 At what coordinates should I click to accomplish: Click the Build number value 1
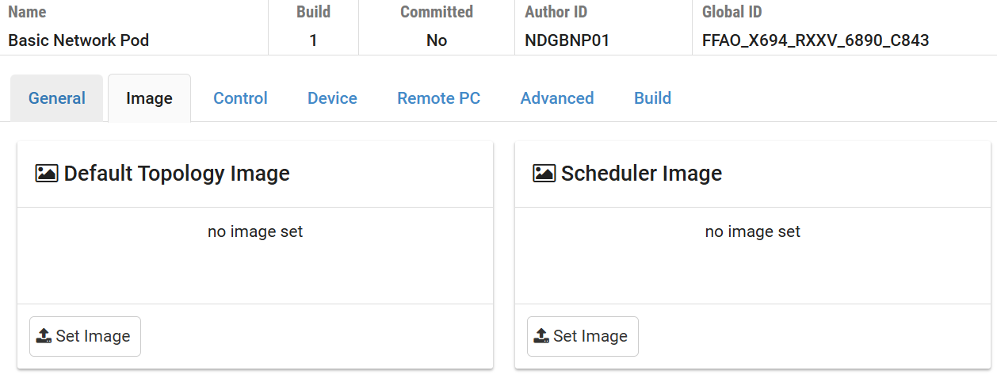(x=314, y=40)
